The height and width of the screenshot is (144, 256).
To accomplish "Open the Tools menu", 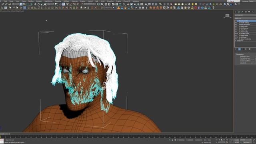I will tap(5, 1).
